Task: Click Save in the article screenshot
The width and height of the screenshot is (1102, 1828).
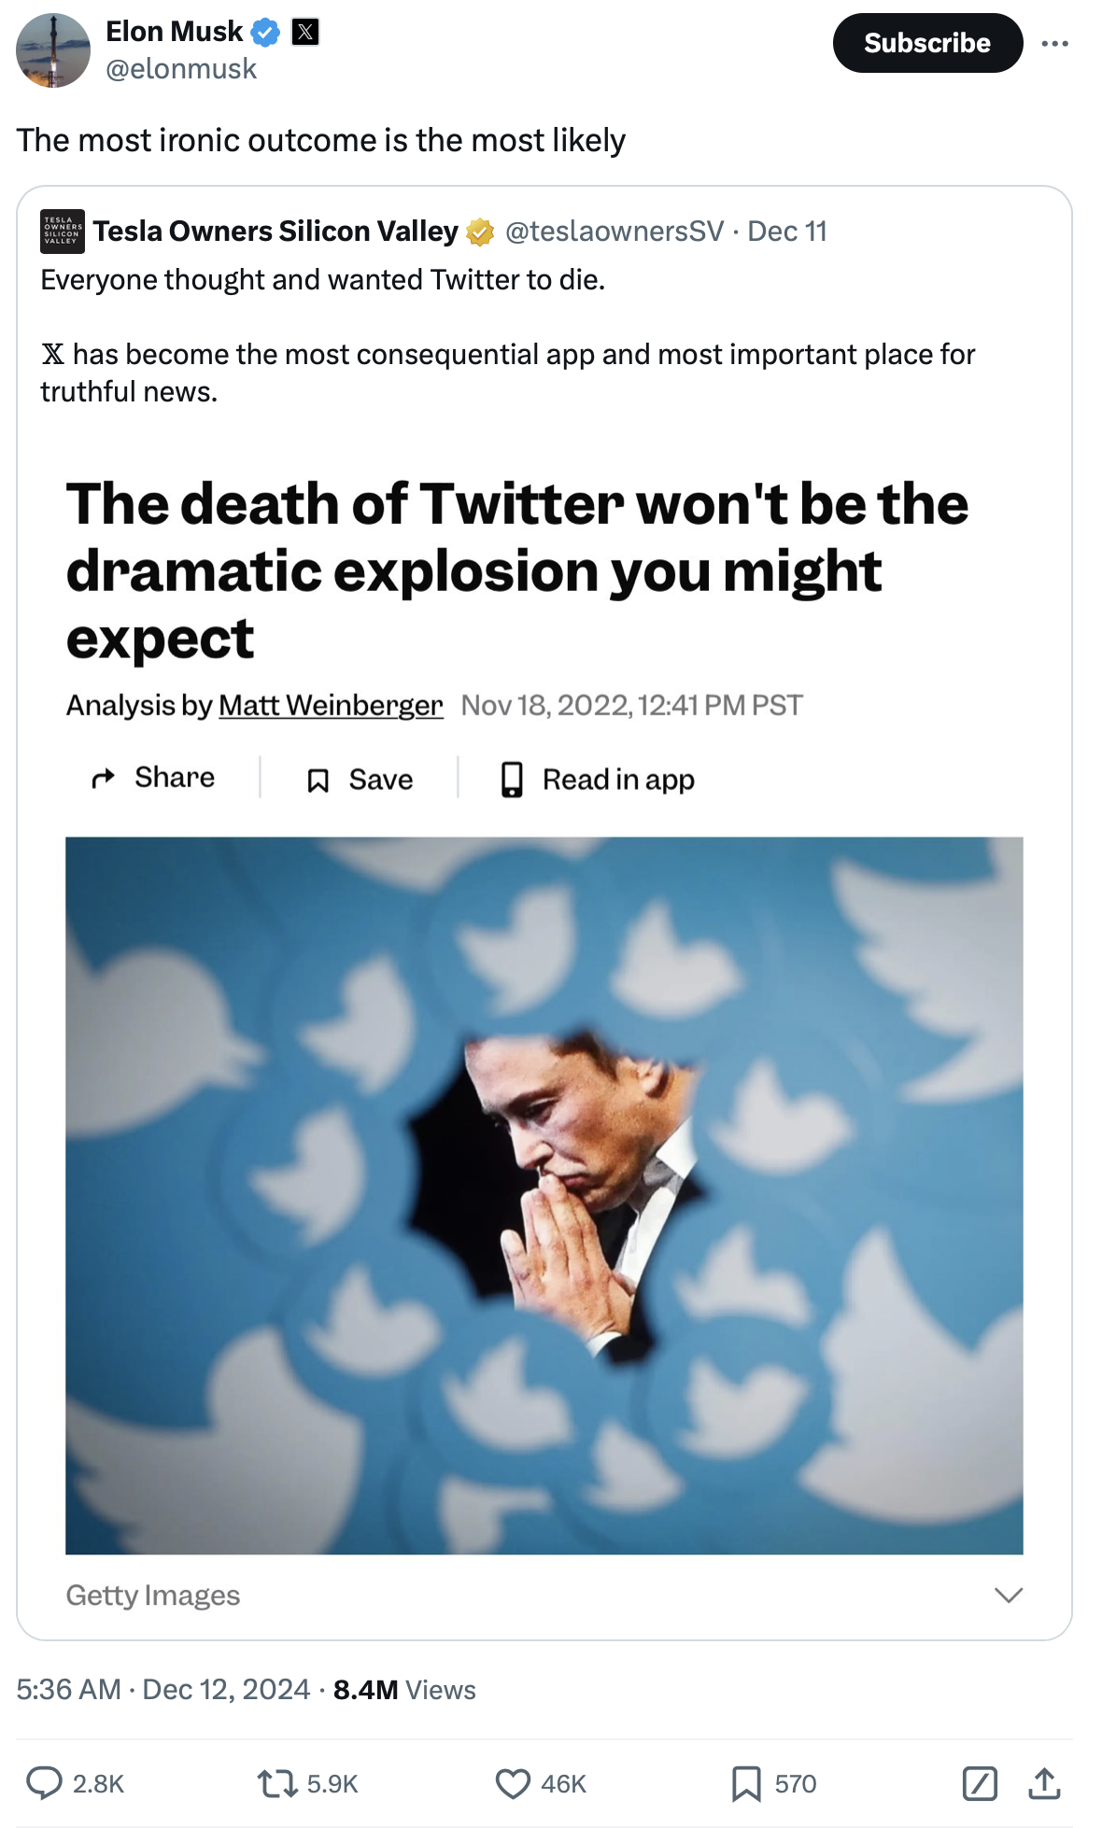Action: click(x=360, y=780)
